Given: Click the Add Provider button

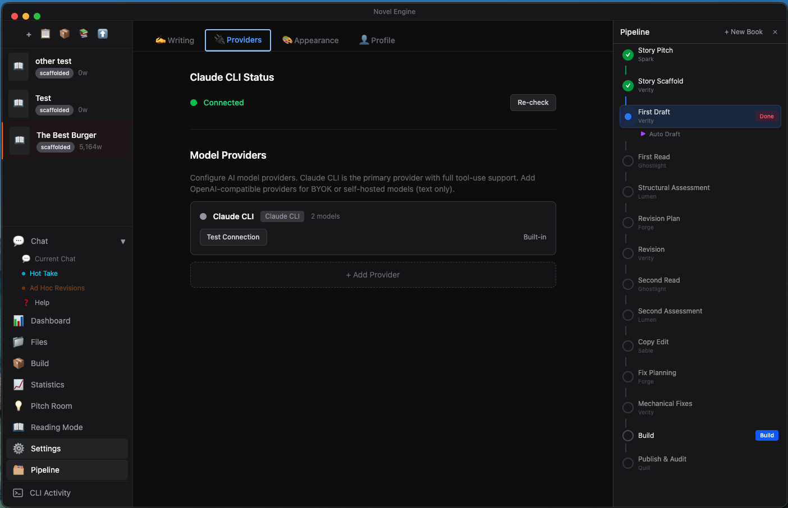Looking at the screenshot, I should tap(373, 275).
